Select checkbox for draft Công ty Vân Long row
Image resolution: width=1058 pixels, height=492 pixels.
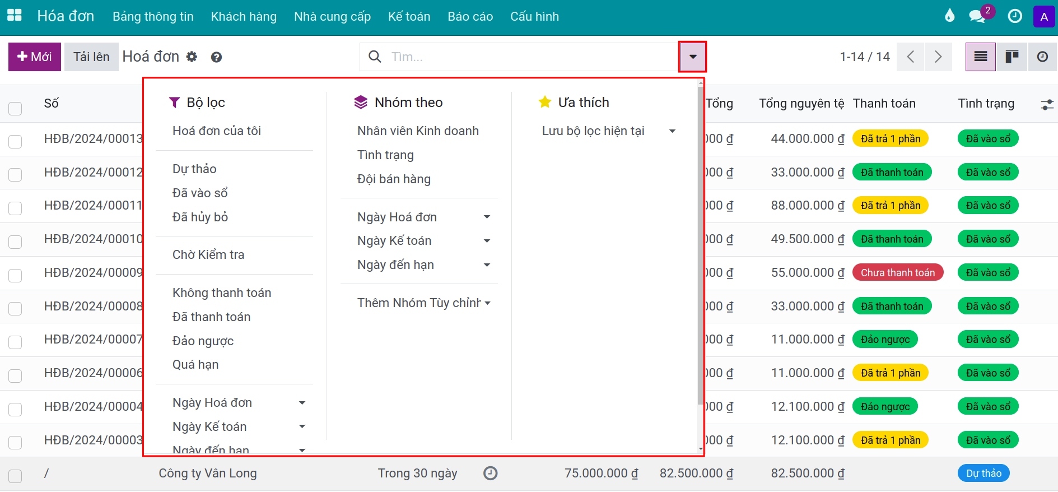point(15,476)
